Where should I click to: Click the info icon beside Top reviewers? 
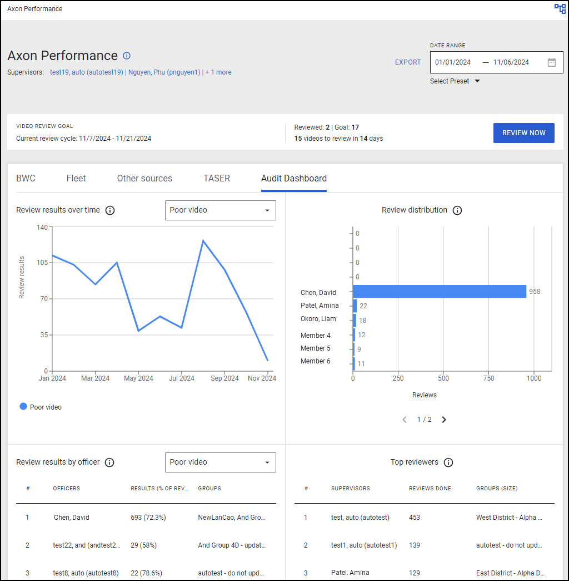pyautogui.click(x=448, y=462)
